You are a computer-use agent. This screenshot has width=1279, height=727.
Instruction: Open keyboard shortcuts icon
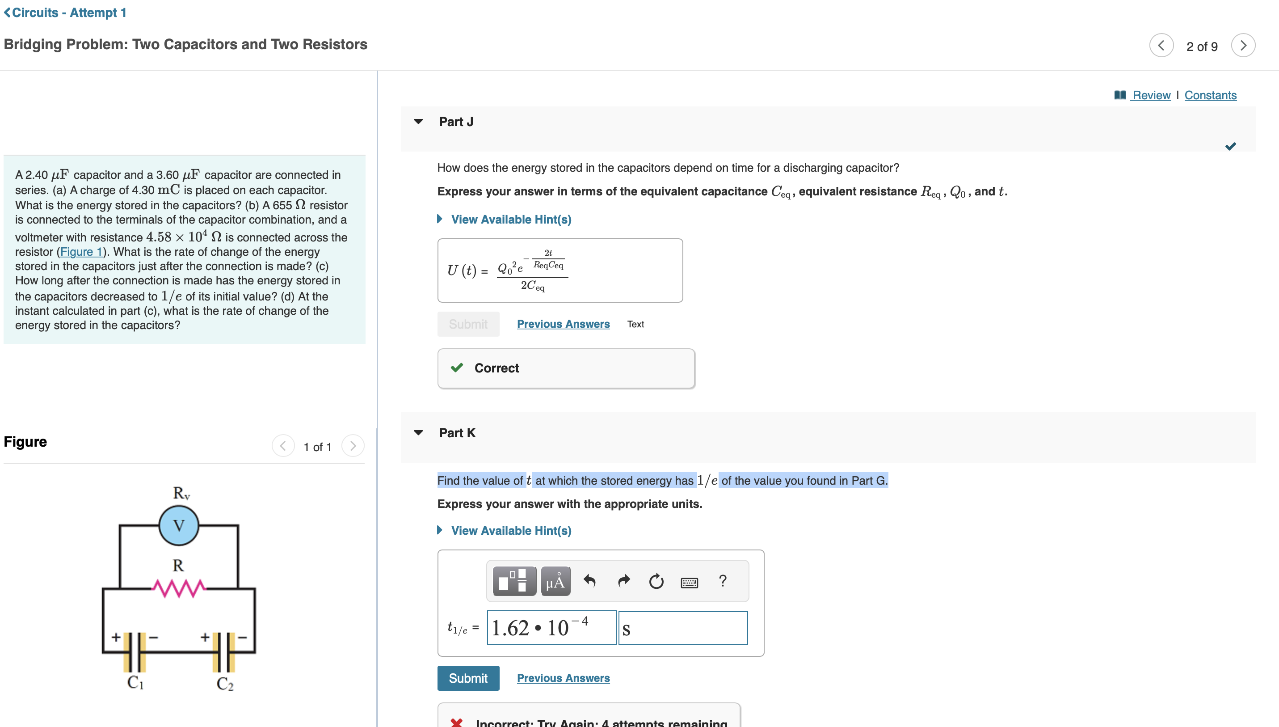pyautogui.click(x=689, y=582)
